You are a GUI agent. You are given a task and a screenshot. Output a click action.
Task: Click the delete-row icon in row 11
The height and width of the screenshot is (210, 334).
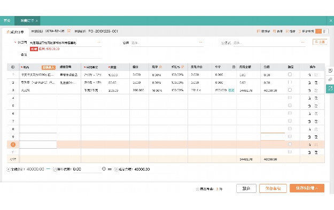click(x=316, y=152)
